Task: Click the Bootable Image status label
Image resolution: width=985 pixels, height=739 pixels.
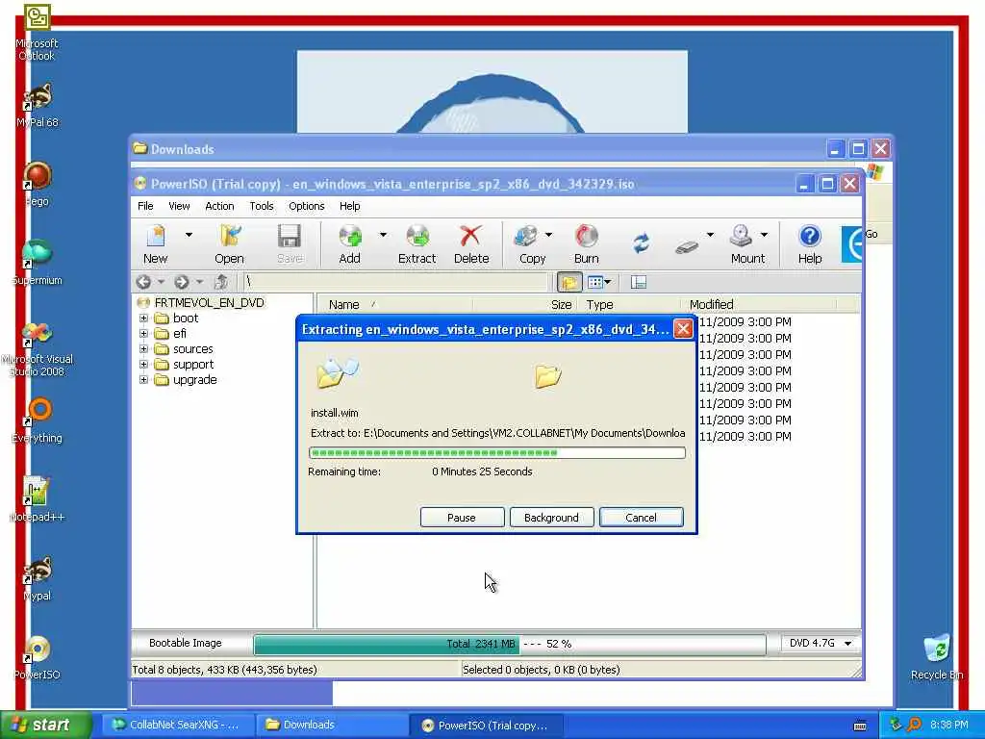Action: pos(186,643)
